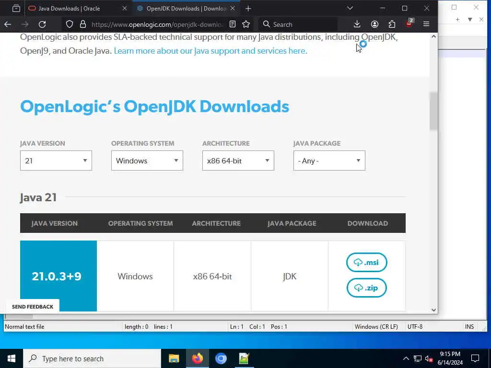Click the Windows (CR LF) status entry

[376, 327]
